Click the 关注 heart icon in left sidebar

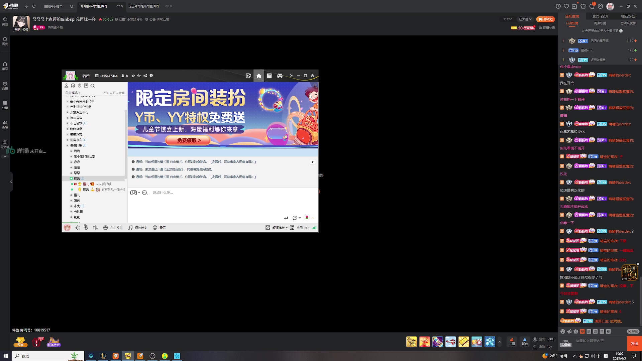click(x=5, y=21)
